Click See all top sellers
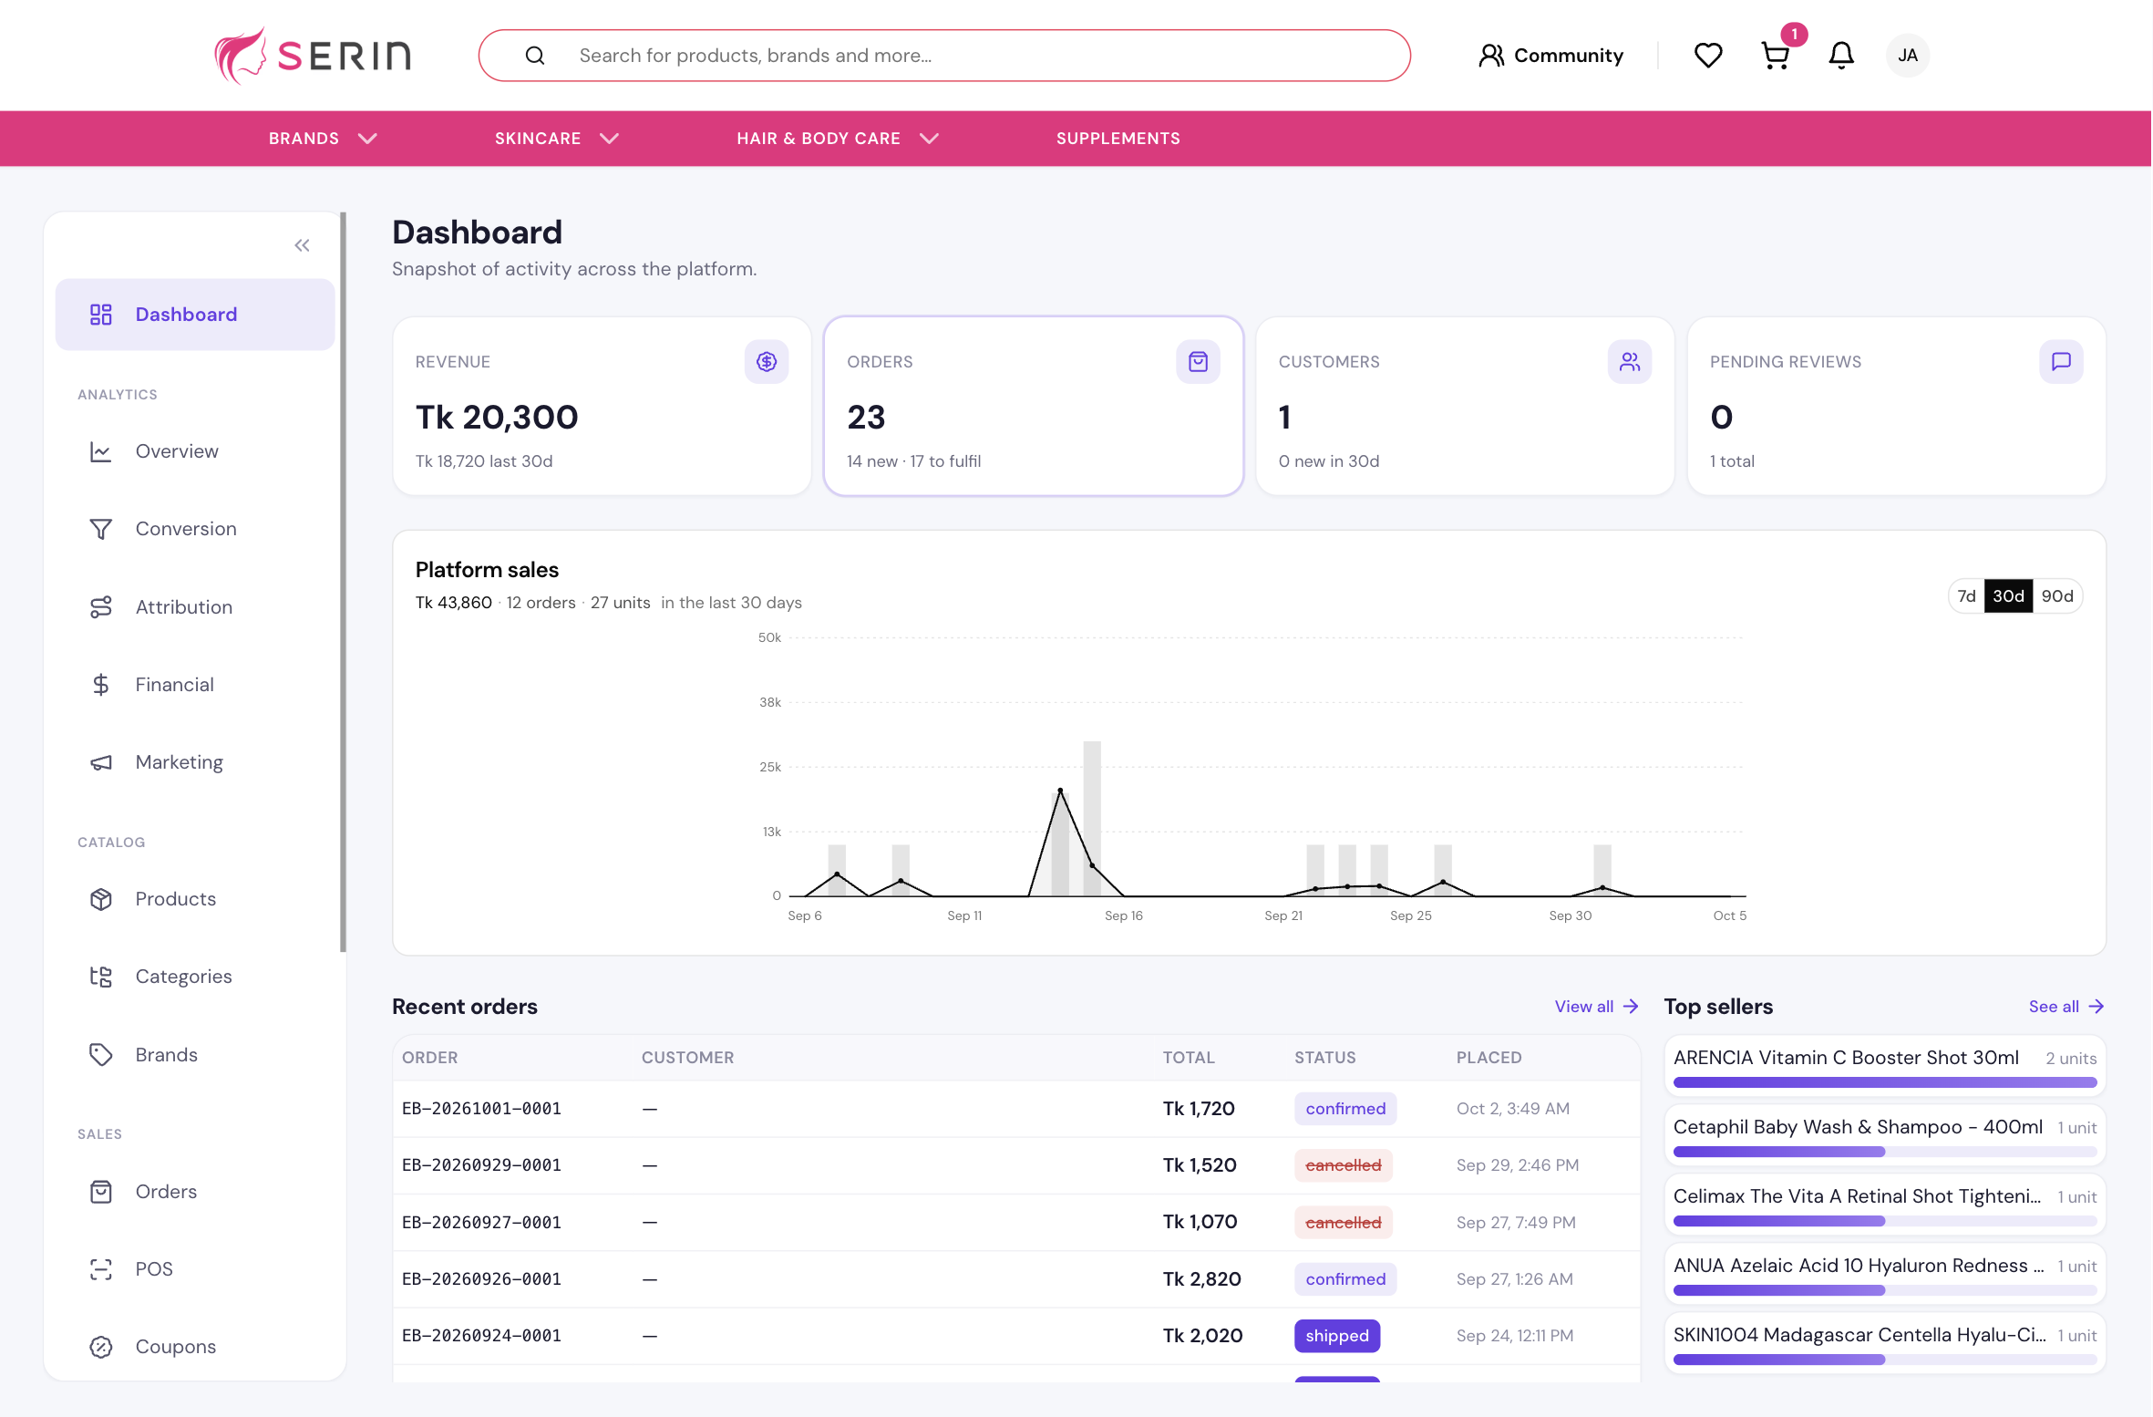 [2065, 1007]
